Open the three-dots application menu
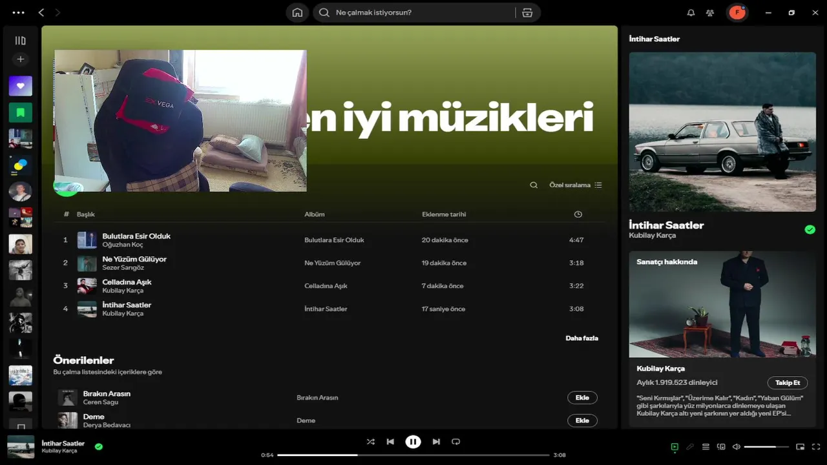The height and width of the screenshot is (465, 827). click(18, 12)
